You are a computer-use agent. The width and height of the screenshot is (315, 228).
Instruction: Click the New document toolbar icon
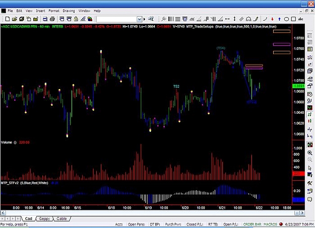tap(8, 19)
